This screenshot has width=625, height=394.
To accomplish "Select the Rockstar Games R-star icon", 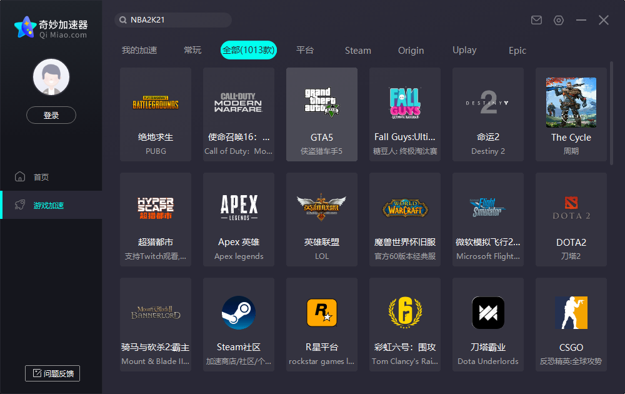I will click(x=322, y=313).
